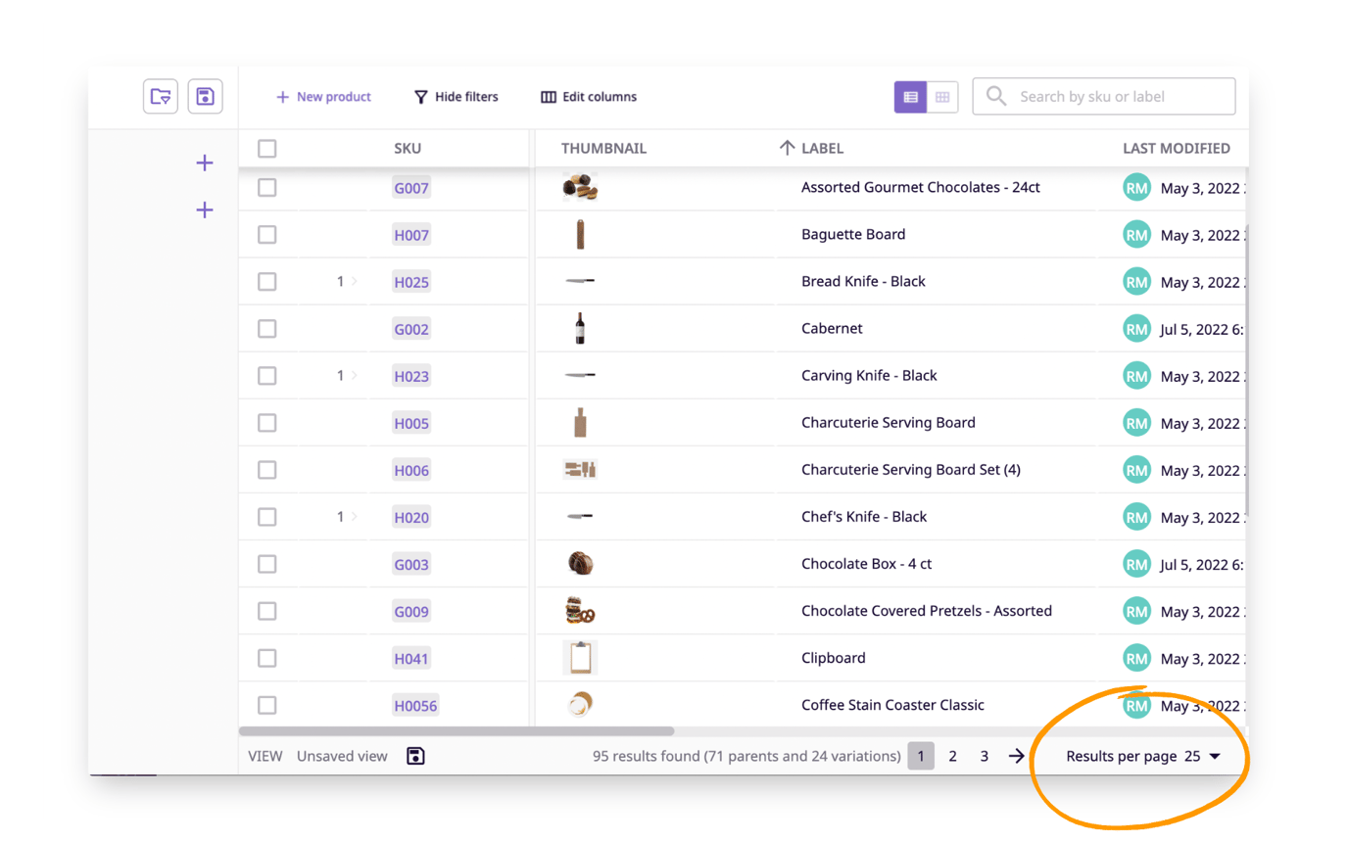The height and width of the screenshot is (842, 1348).
Task: Click the save view icon in sidebar header
Action: click(x=205, y=96)
